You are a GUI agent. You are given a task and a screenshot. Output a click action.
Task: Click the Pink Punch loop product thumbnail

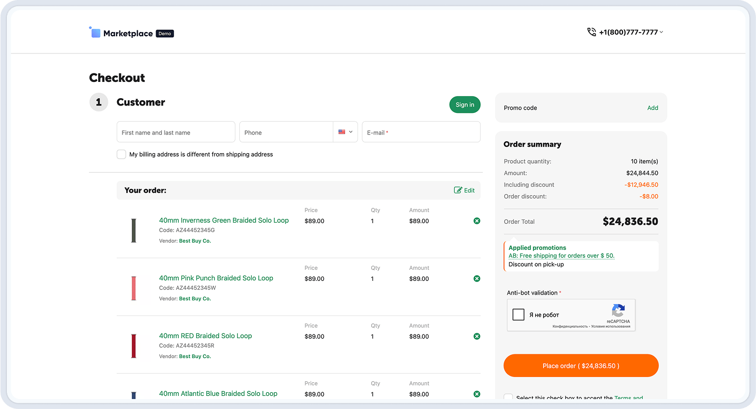tap(134, 288)
